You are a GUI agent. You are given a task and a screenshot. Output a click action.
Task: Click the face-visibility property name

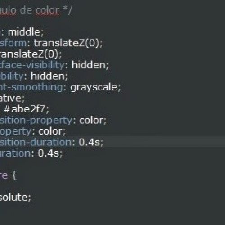tap(32, 65)
